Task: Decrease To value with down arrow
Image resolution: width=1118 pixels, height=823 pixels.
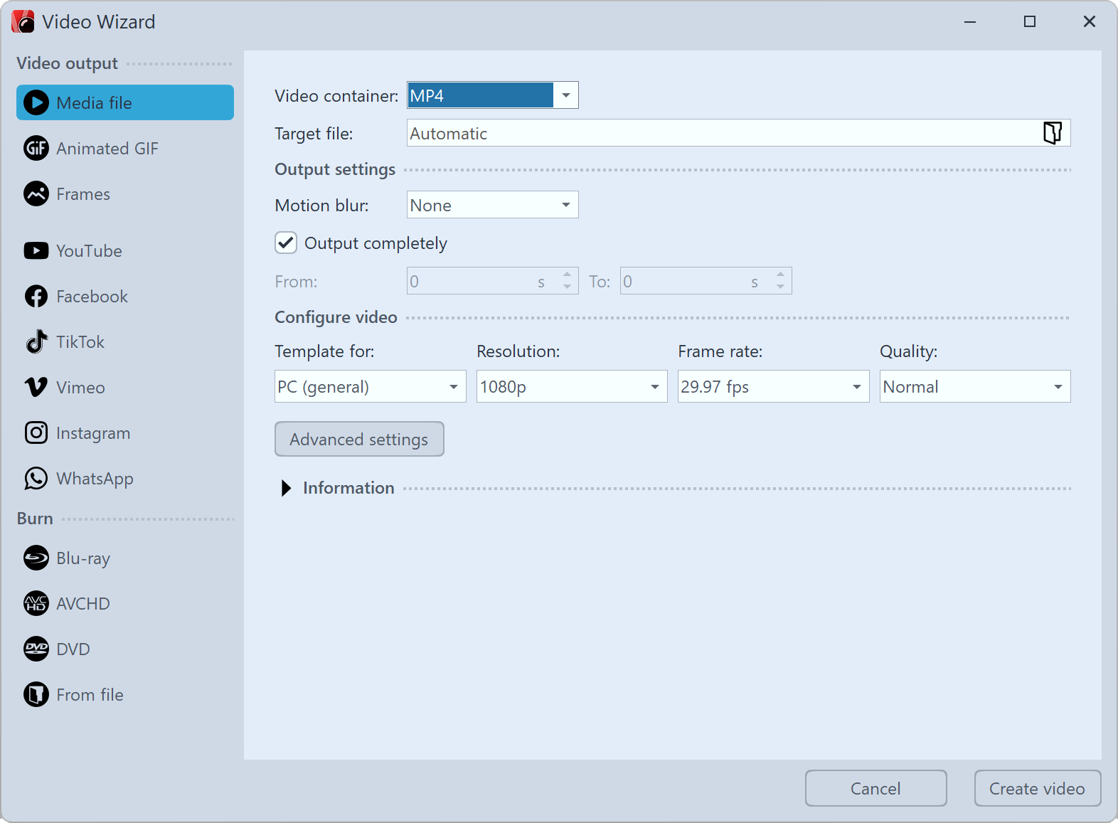Action: (x=780, y=287)
